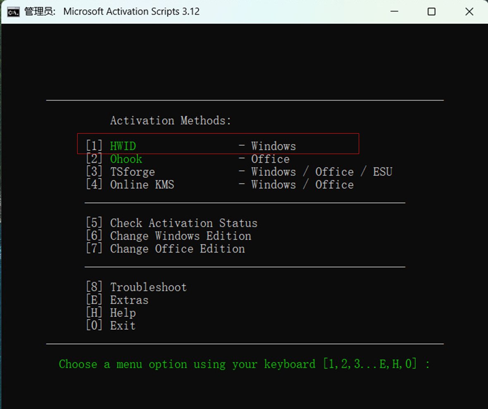Screen dimensions: 488x409
Task: Minimize the Microsoft Activation Scripts window
Action: (394, 12)
